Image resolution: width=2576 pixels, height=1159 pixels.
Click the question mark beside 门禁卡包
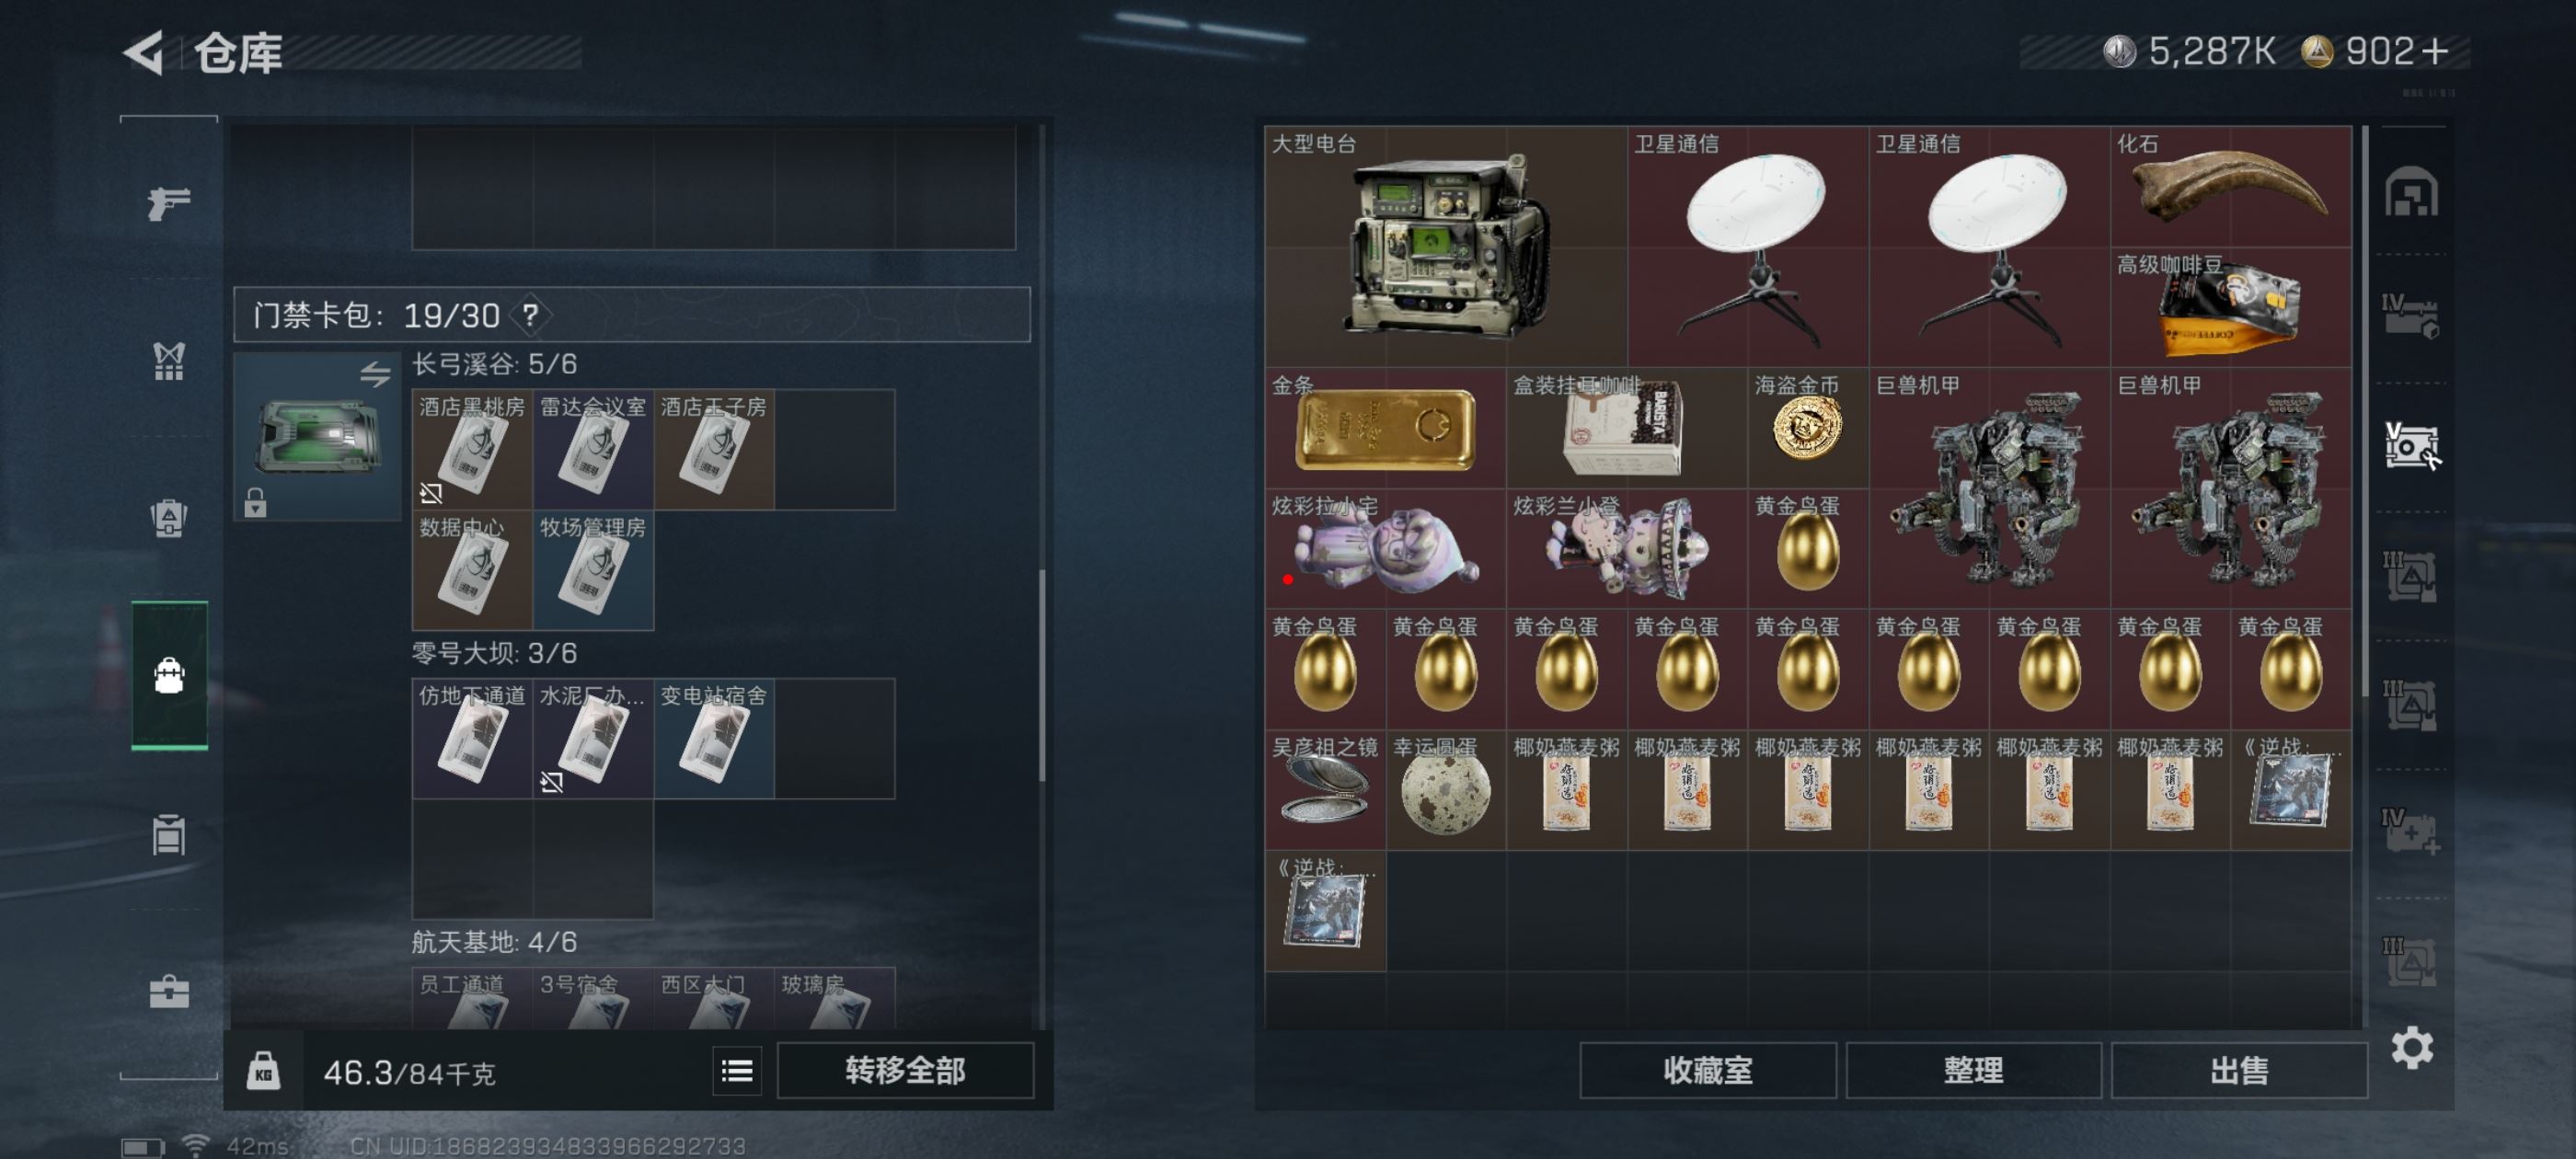[x=531, y=316]
